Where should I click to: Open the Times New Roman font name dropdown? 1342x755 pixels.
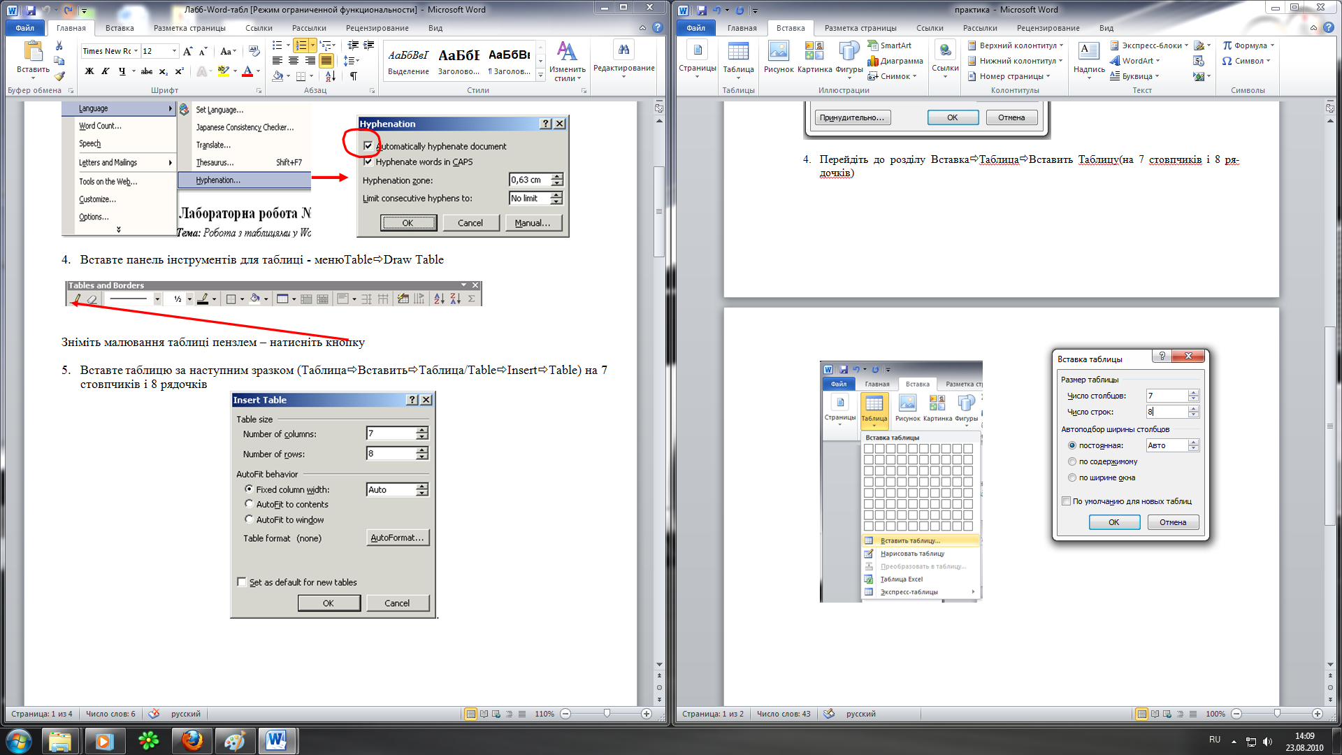136,51
